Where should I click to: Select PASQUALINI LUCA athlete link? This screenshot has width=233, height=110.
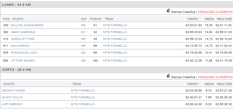click(24, 52)
